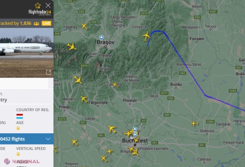This screenshot has height=167, width=245.
Task: Click the upper Bucharest airport pin
Action: pos(135,130)
